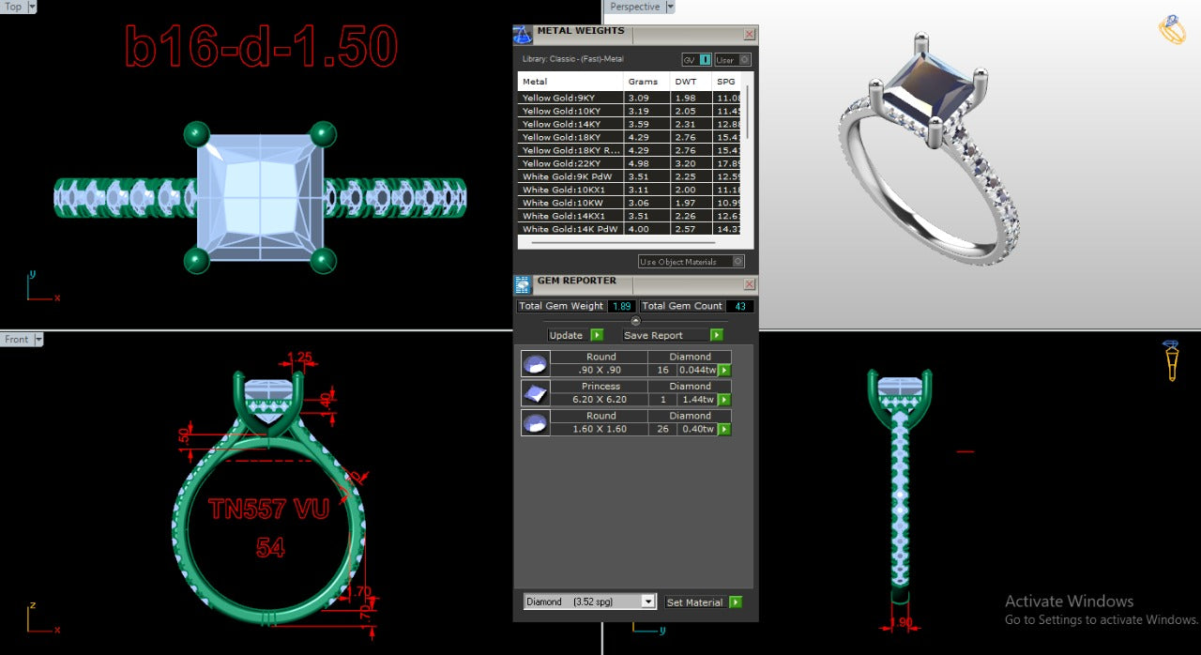
Task: Select the Perspective viewport label tab
Action: 635,7
